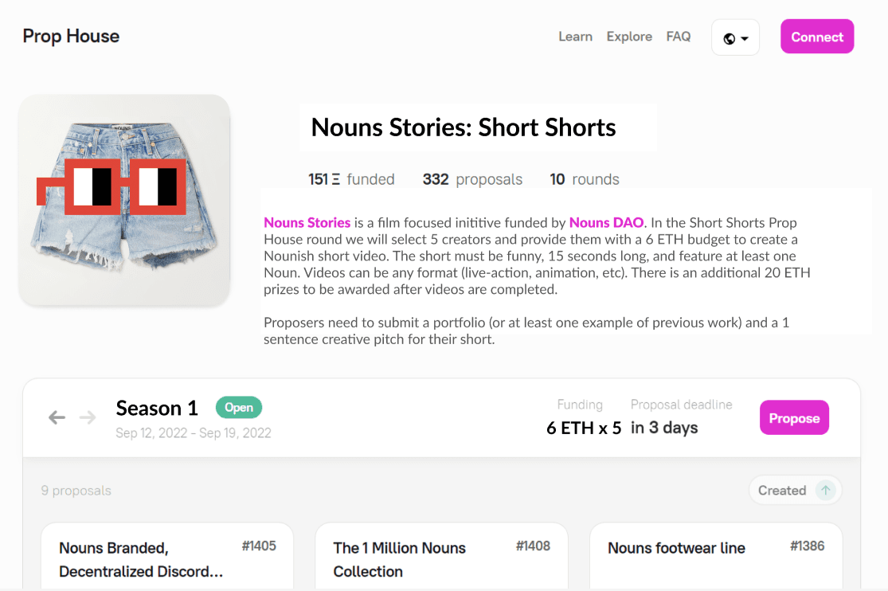888x591 pixels.
Task: Sort proposals by Created
Action: tap(781, 491)
